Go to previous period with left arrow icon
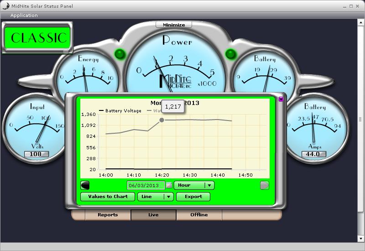This screenshot has width=365, height=251. 85,185
